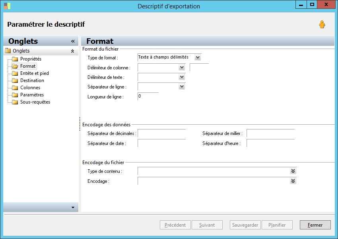This screenshot has width=338, height=239.
Task: Click the Colonnes folder icon
Action: 15,88
